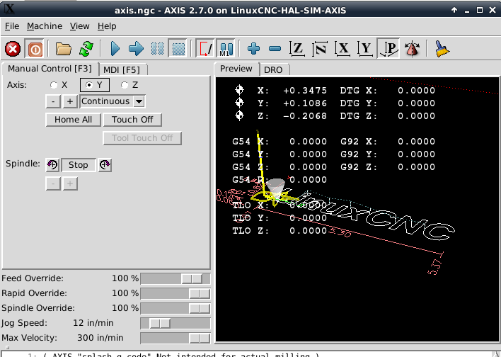The width and height of the screenshot is (501, 357).
Task: Switch to Y front view
Action: point(365,49)
